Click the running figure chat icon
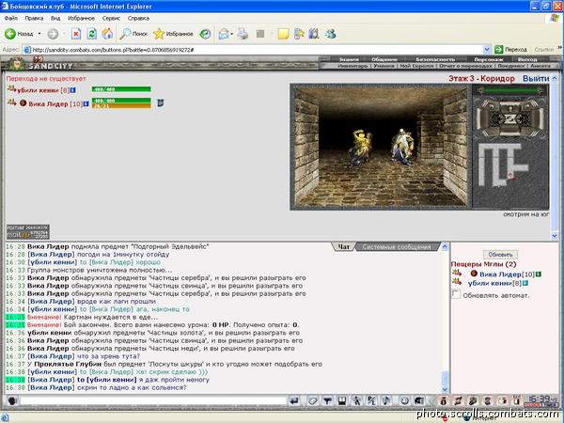Viewport: 564px width, 423px height. click(x=356, y=400)
